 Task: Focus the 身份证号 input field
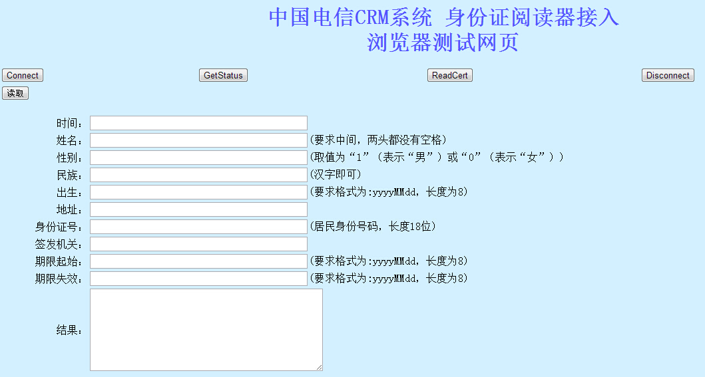[x=199, y=227]
